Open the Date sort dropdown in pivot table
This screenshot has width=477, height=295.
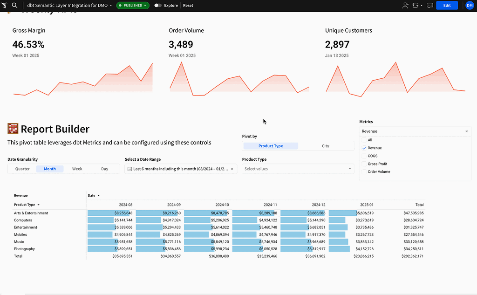point(94,195)
